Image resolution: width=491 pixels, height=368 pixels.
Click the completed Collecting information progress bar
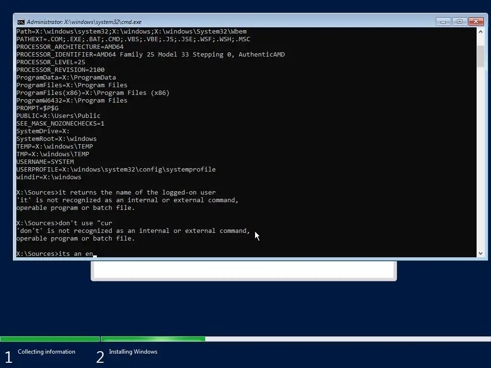(x=50, y=339)
